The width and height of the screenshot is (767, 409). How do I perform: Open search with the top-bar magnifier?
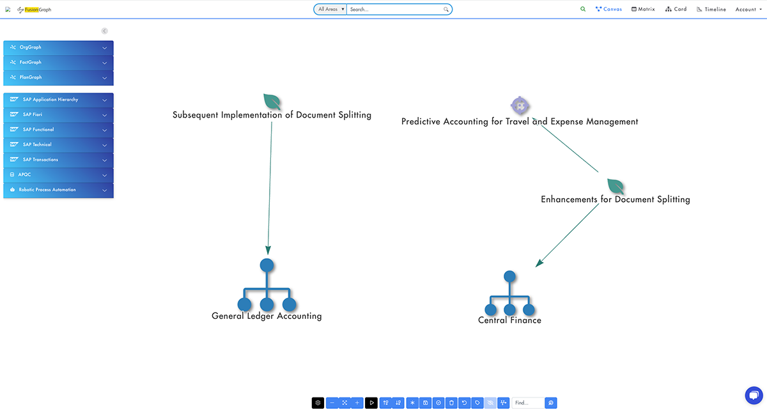point(582,9)
